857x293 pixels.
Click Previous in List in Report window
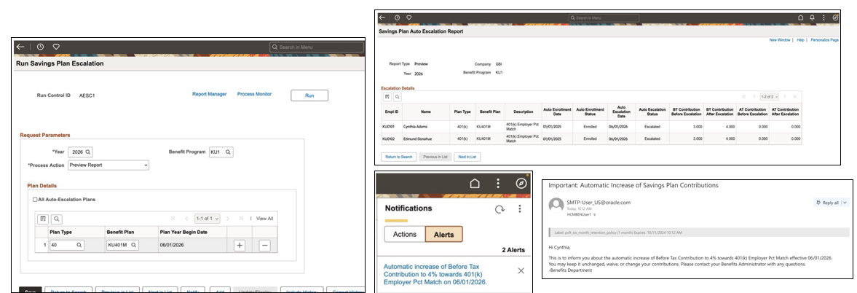pyautogui.click(x=435, y=157)
